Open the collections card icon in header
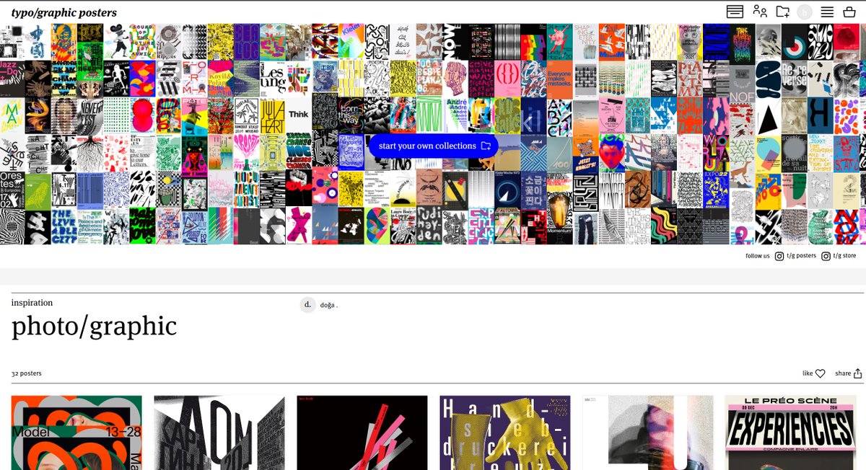 pyautogui.click(x=735, y=12)
